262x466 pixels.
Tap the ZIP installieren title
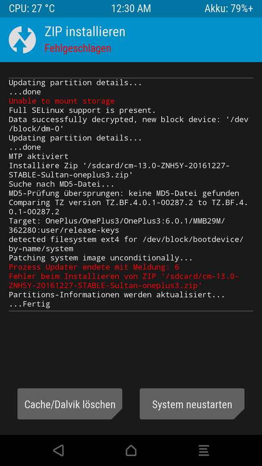[x=85, y=31]
